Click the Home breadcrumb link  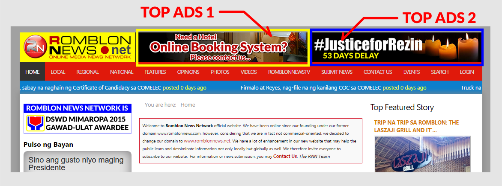click(188, 105)
